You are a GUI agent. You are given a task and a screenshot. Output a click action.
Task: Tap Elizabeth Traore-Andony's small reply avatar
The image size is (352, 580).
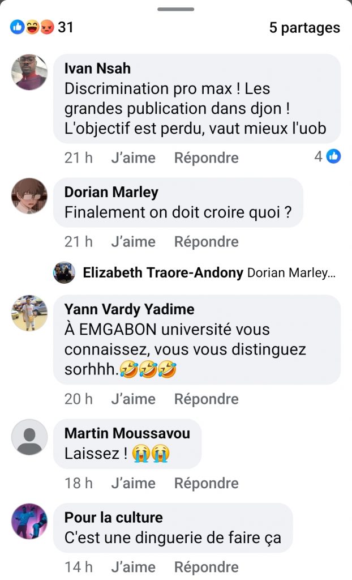click(x=64, y=272)
